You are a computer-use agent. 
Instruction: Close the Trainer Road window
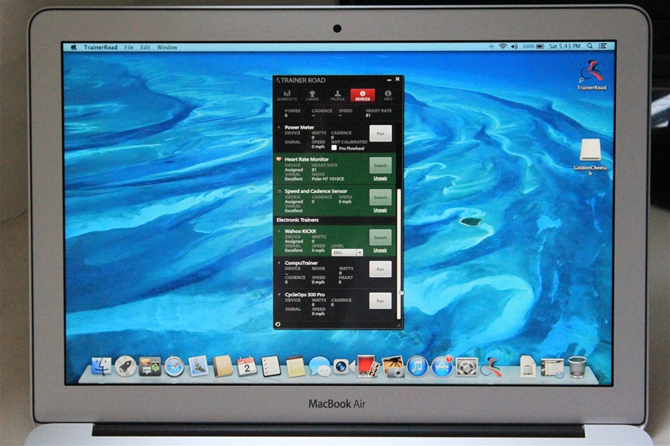click(x=397, y=79)
